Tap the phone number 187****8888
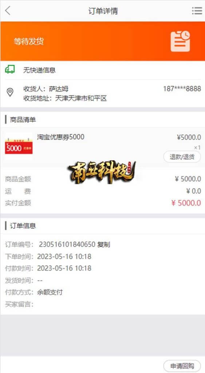205x373 pixels. 182,89
